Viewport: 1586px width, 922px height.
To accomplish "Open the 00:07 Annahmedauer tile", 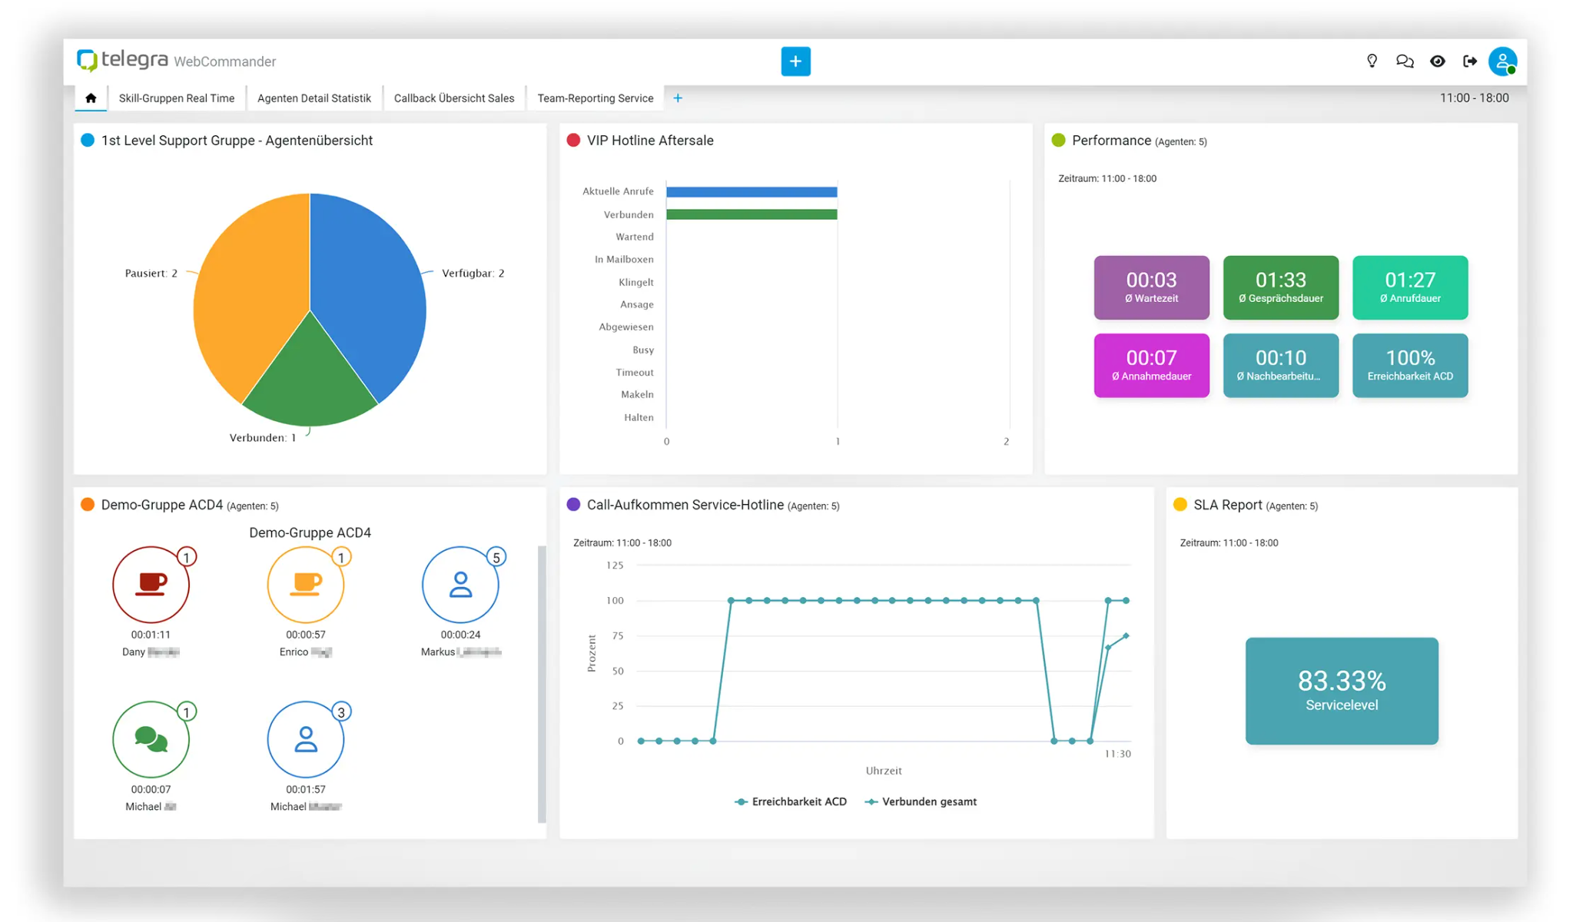I will click(x=1151, y=365).
